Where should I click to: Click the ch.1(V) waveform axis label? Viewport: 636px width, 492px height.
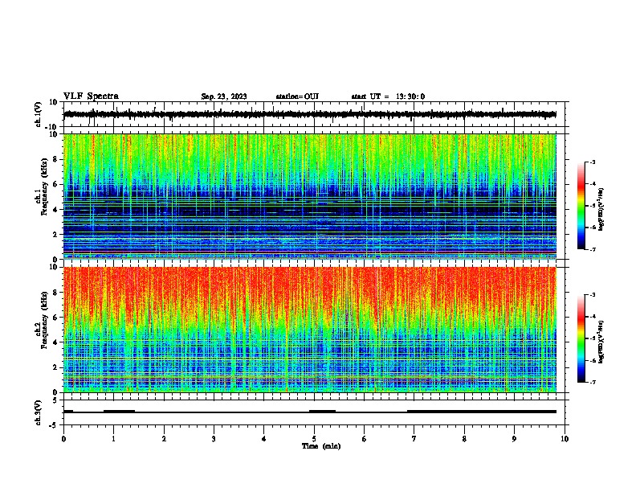click(x=39, y=114)
